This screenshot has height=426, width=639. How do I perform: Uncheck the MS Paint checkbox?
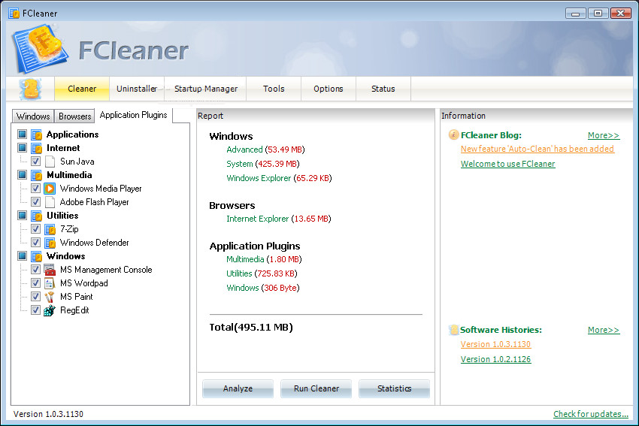click(35, 297)
